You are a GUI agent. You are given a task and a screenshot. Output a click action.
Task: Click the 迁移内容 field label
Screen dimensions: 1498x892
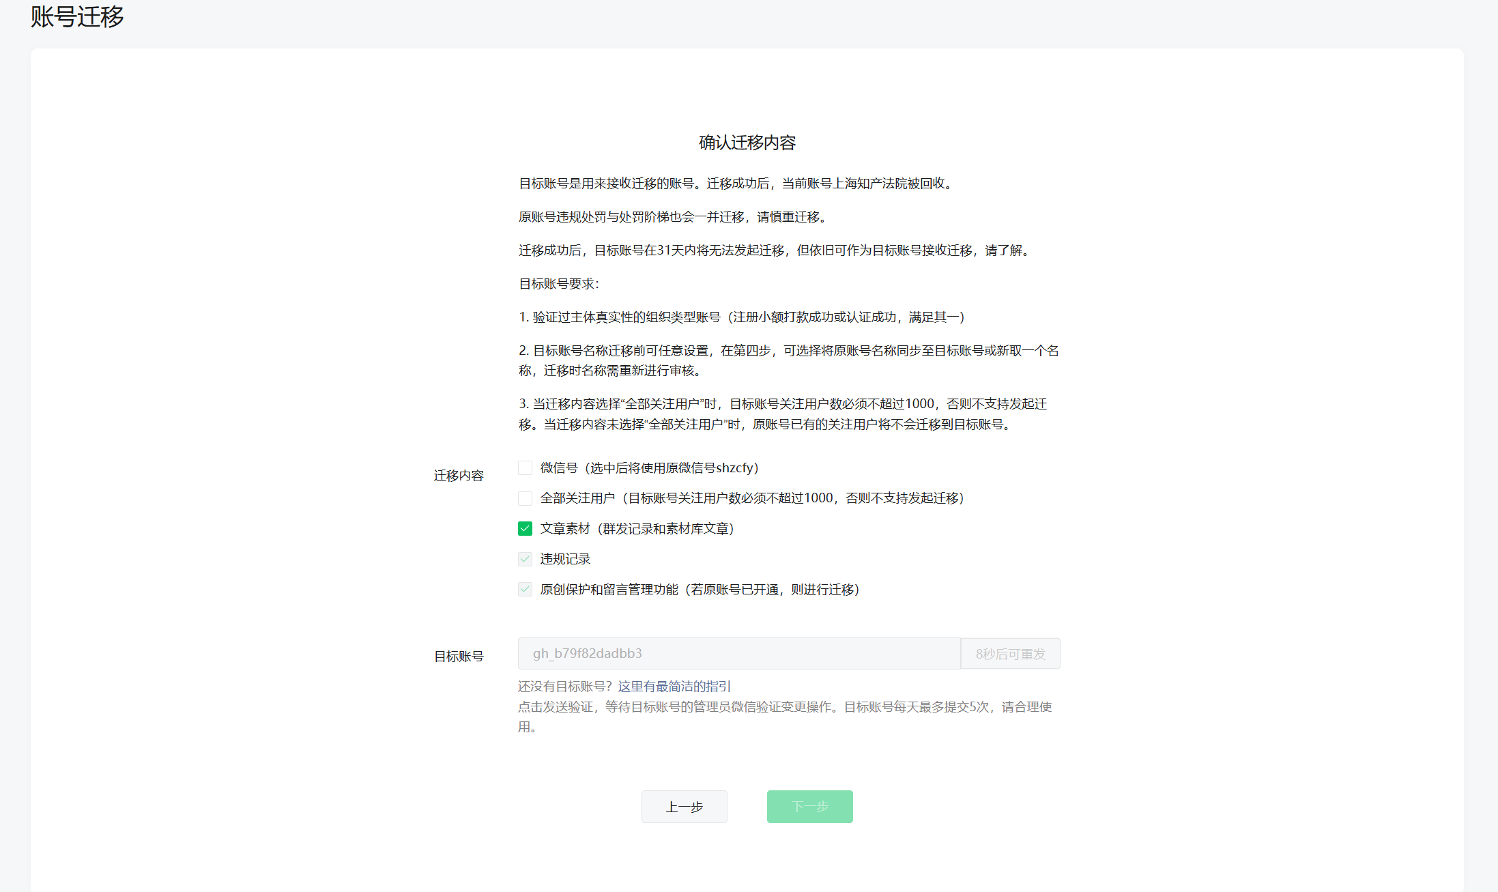point(459,476)
